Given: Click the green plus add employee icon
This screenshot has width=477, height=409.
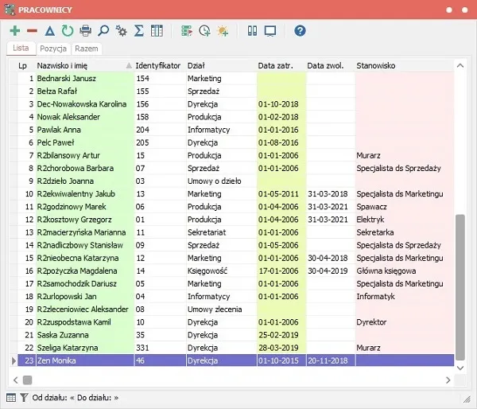Looking at the screenshot, I should (x=14, y=31).
